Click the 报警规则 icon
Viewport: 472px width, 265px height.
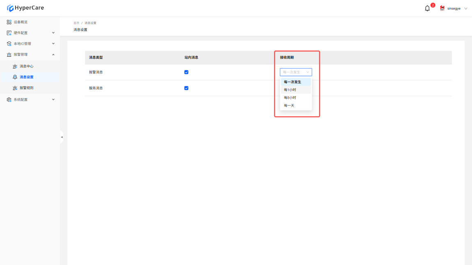15,88
